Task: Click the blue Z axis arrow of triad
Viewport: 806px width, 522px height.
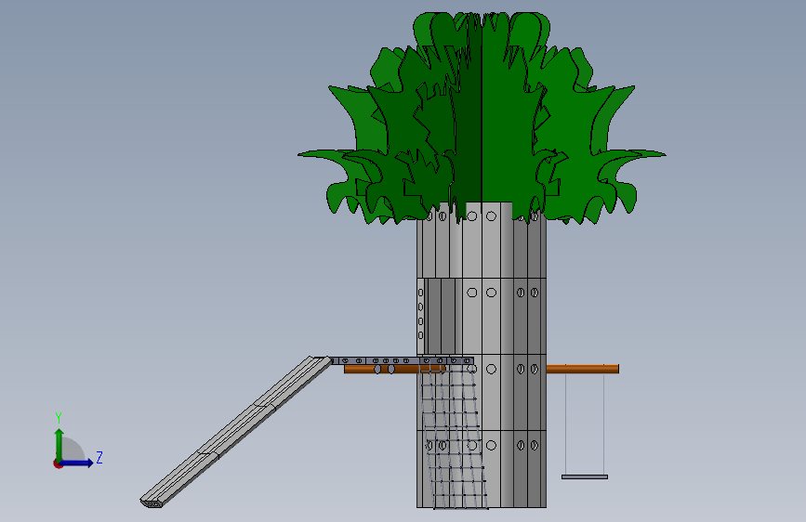Action: pos(76,463)
